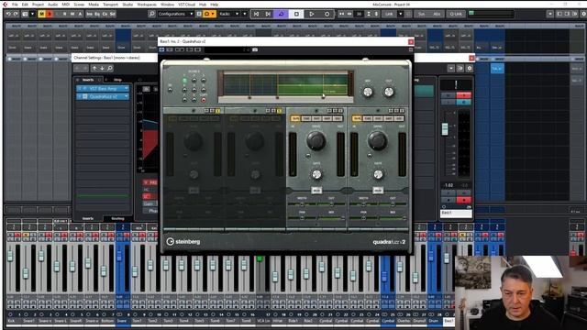Activate Quadrafuzz plugin power icon
The width and height of the screenshot is (587, 330).
161,49
